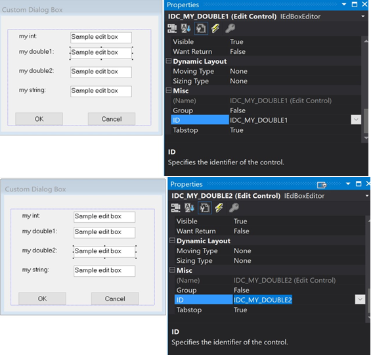Click Alphabetical sort icon in lower Properties toolbar
The width and height of the screenshot is (373, 355).
click(189, 208)
